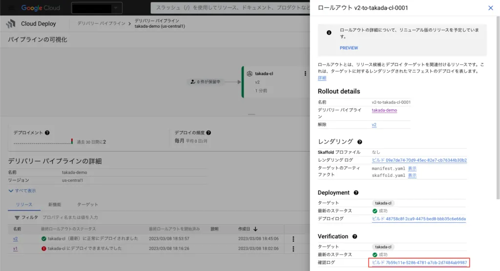The width and height of the screenshot is (500, 271).
Task: Click red error icon in v1 row
Action: click(x=43, y=249)
